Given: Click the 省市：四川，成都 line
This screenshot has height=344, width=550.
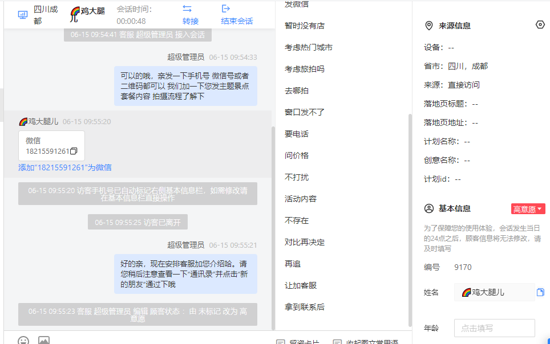Looking at the screenshot, I should pos(456,66).
